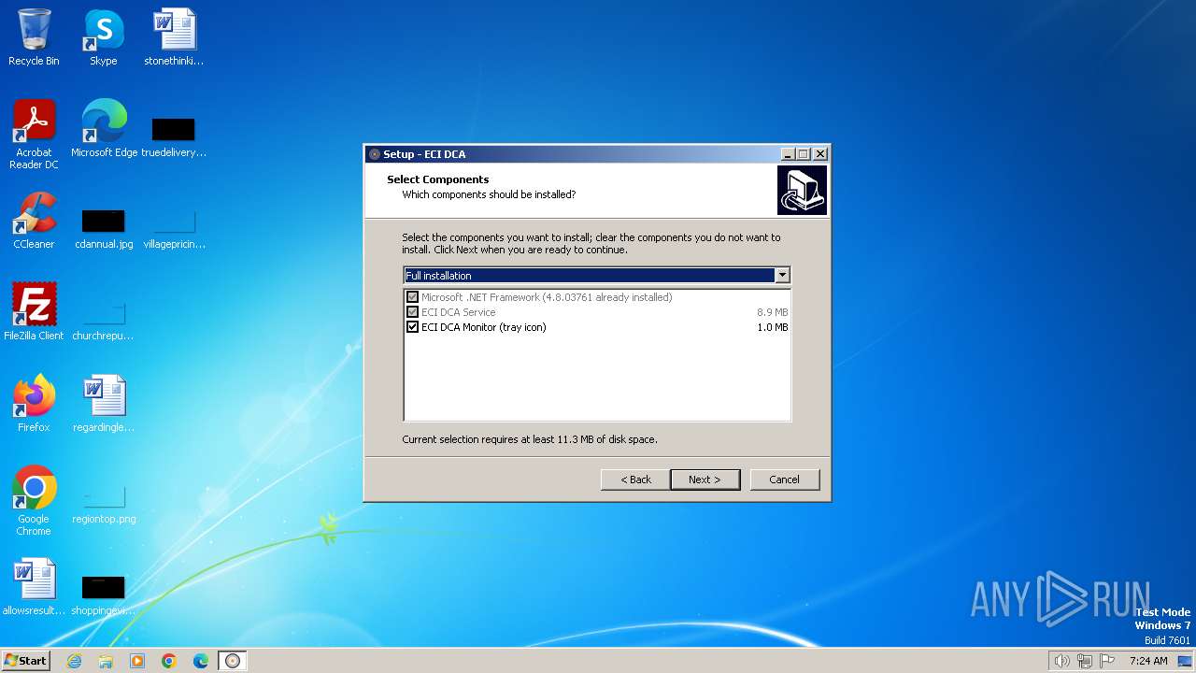Launch Google Chrome desktop shortcut

click(34, 501)
